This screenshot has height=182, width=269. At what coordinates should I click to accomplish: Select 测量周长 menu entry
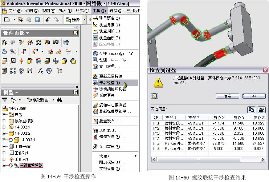tap(115, 31)
